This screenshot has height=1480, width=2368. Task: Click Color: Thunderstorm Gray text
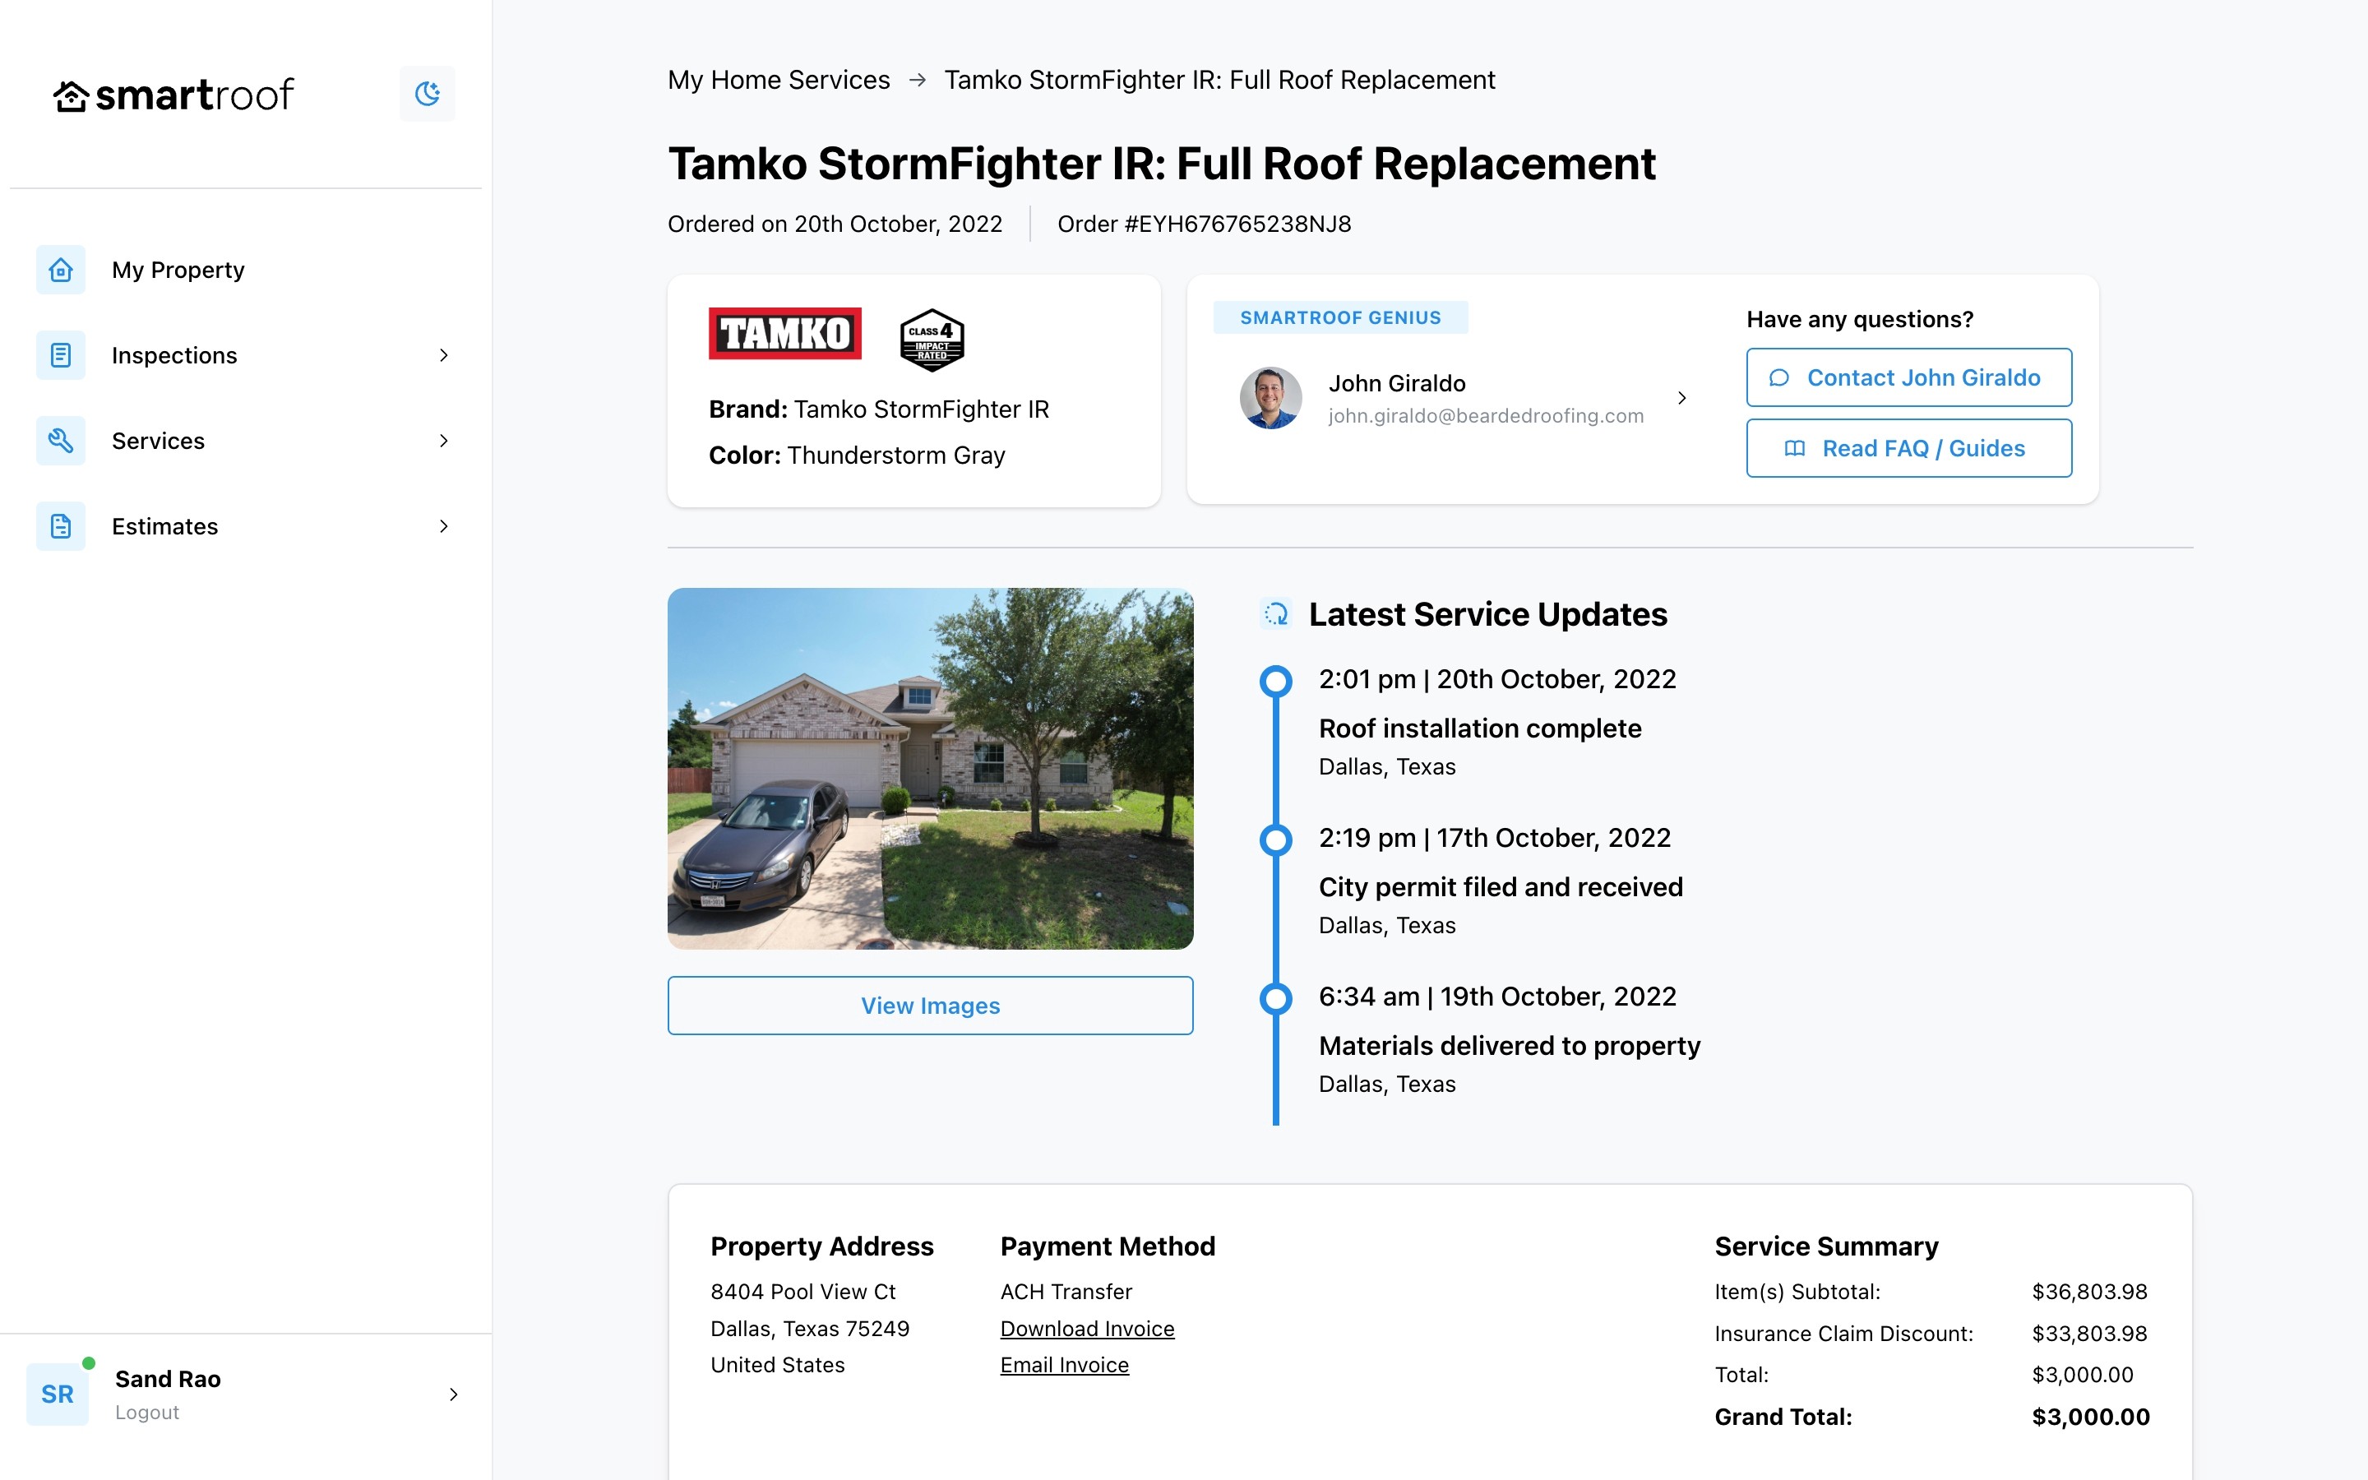tap(858, 456)
